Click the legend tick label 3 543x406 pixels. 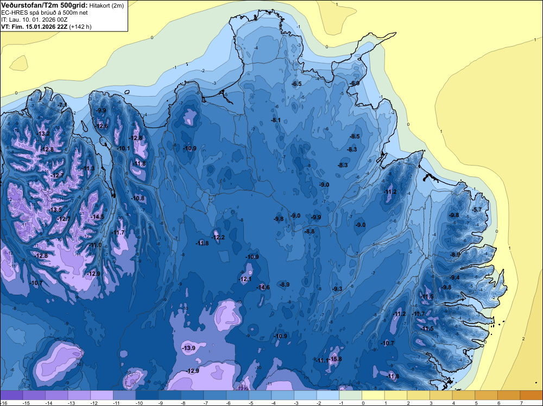tap(431, 403)
